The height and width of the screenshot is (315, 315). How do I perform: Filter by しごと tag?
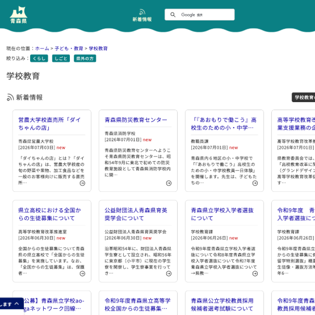point(61,58)
